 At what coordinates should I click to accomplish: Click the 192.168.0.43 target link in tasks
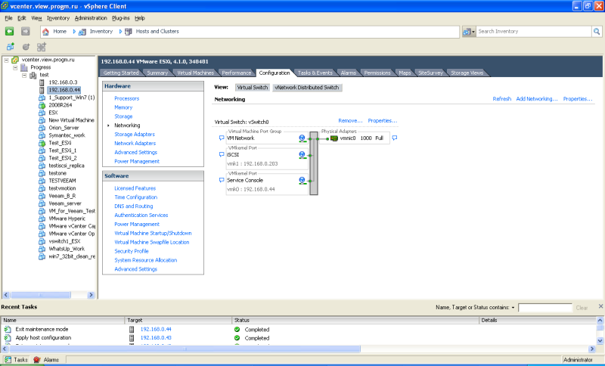pos(156,337)
